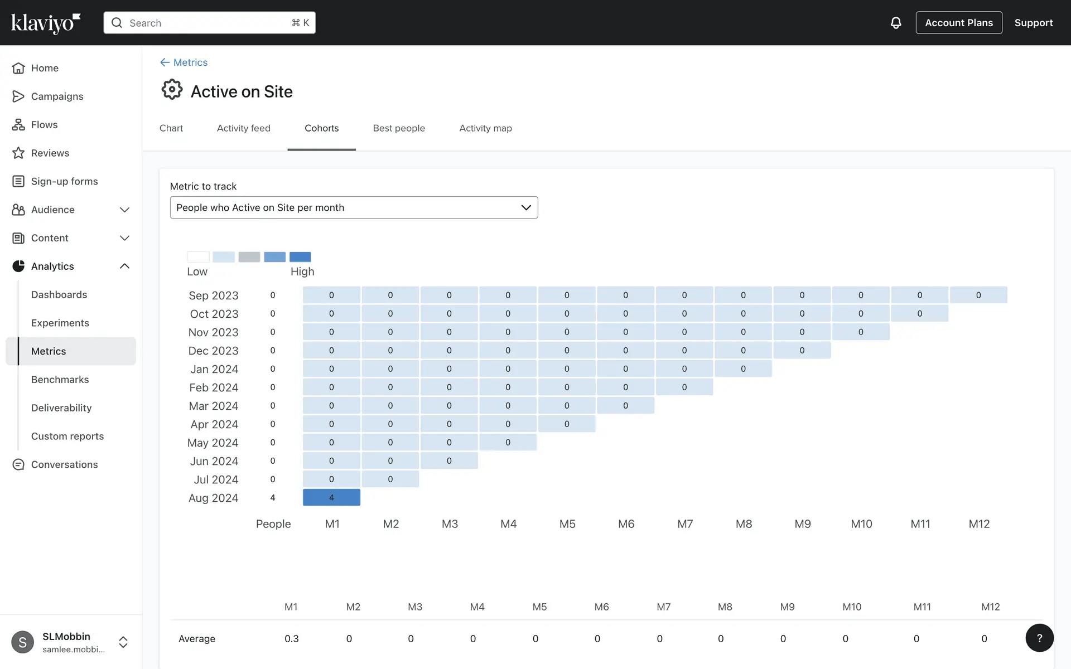Open the Metric to track dropdown
The height and width of the screenshot is (669, 1071).
(354, 207)
